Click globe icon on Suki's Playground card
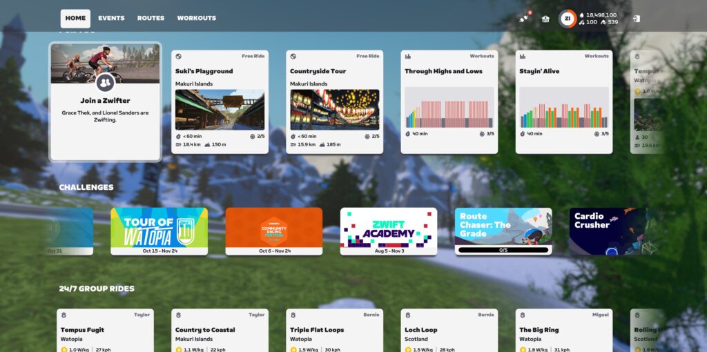The width and height of the screenshot is (707, 352). [x=179, y=57]
